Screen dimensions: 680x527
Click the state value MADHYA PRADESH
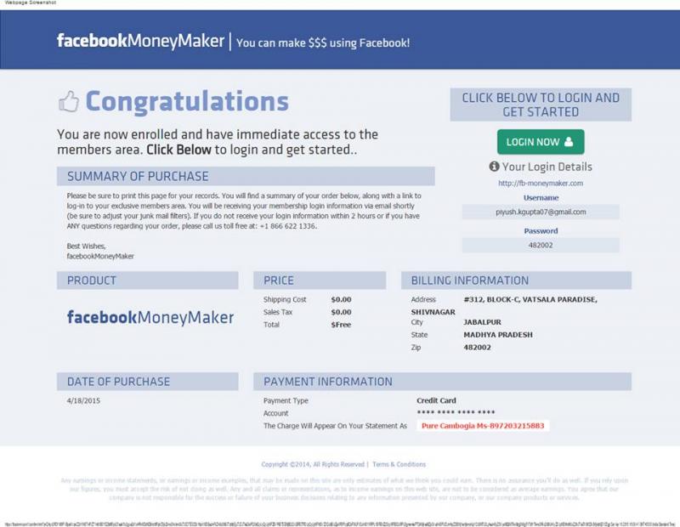click(x=498, y=335)
